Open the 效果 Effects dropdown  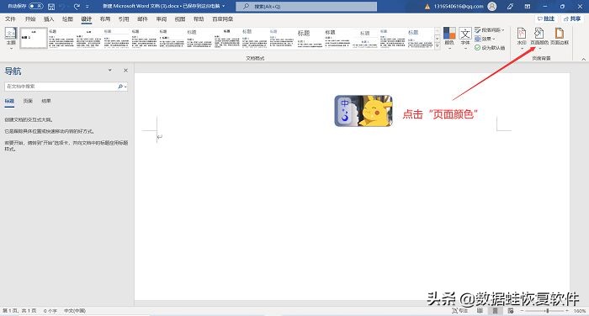coord(485,39)
